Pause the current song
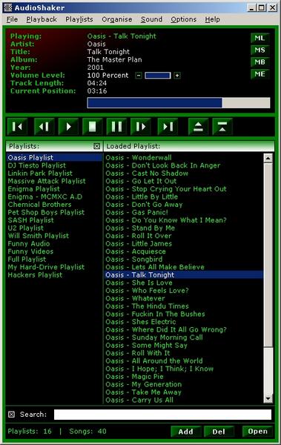The height and width of the screenshot is (445, 281). 116,127
